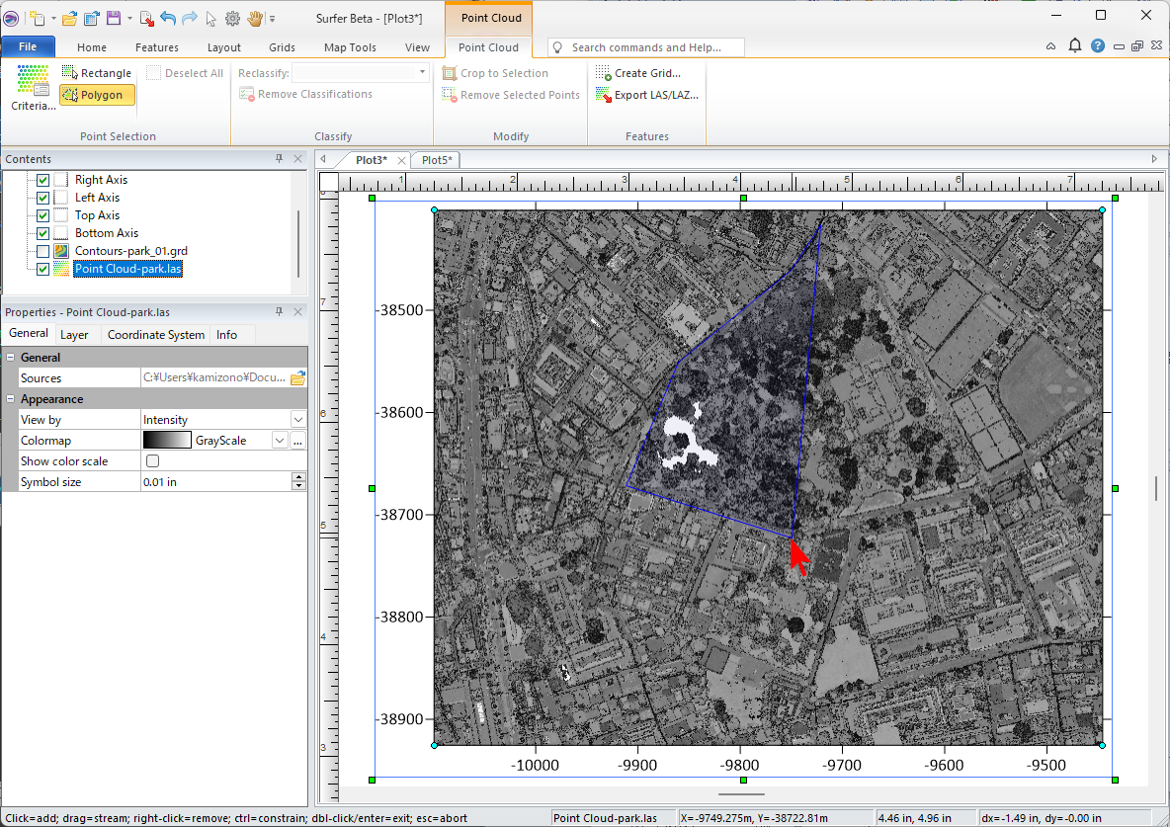Uncheck the Point Cloud-park.las layer

[42, 269]
